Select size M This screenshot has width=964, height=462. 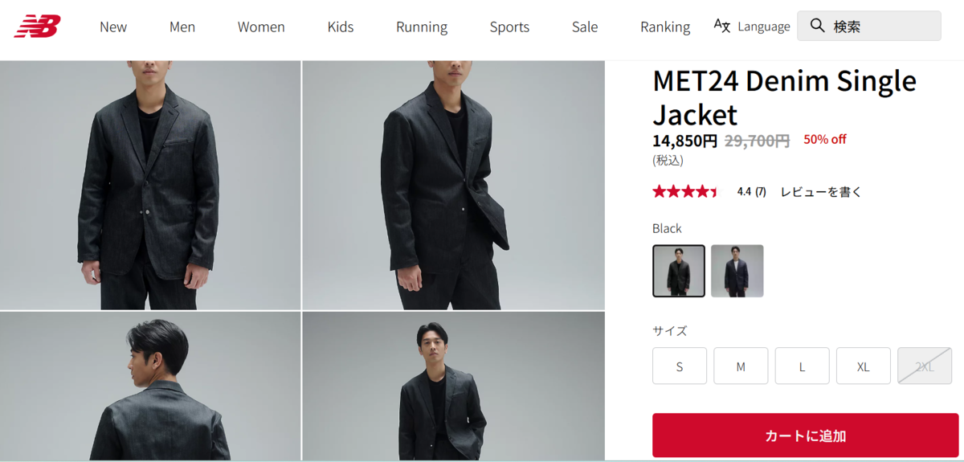[x=741, y=366]
